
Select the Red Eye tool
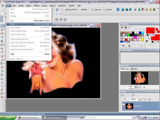2,48
